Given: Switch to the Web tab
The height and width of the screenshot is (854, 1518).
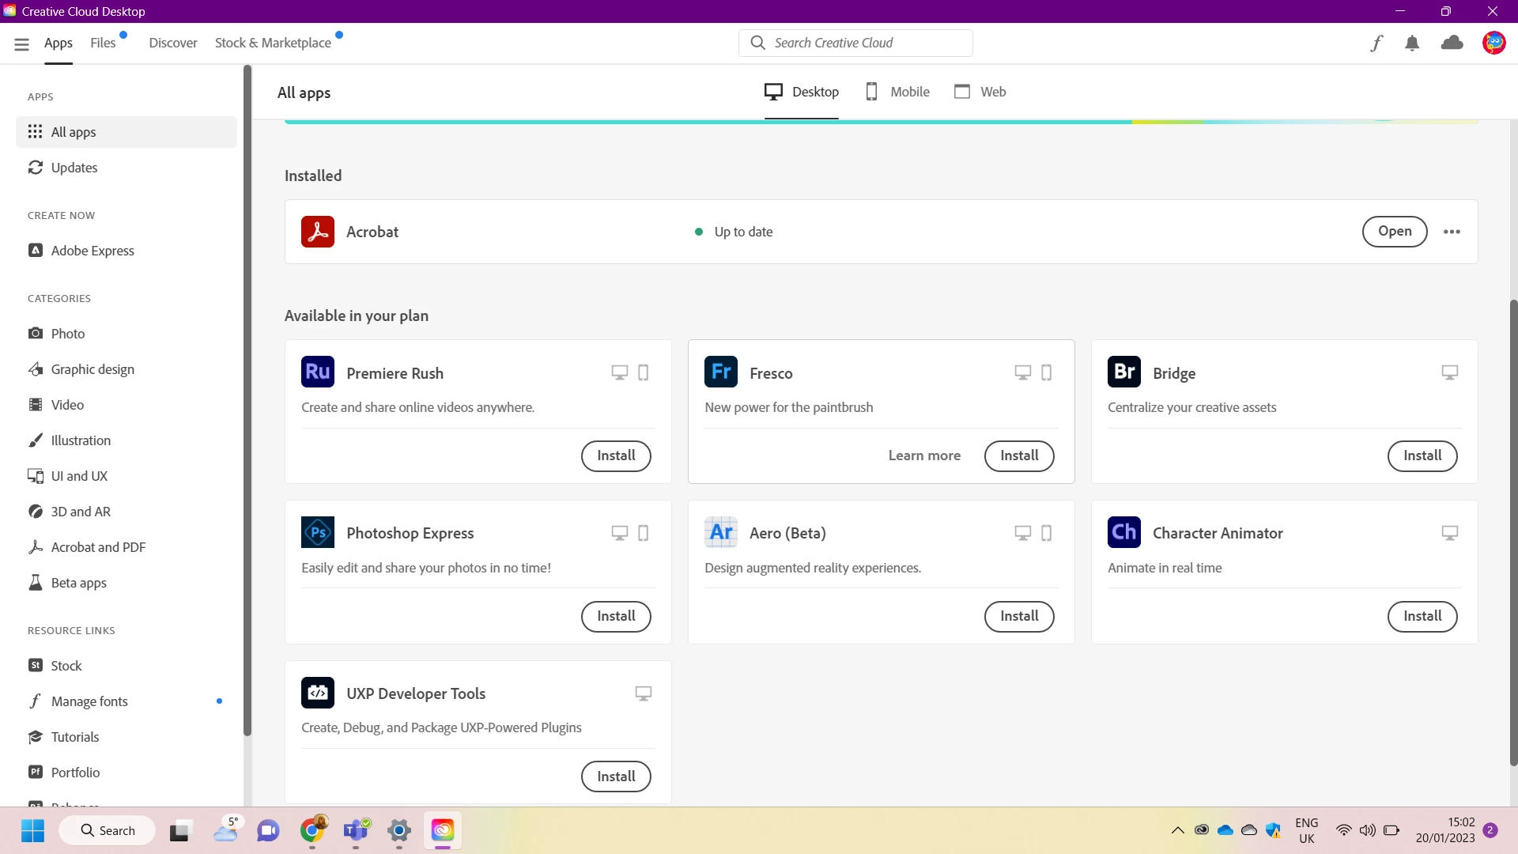Looking at the screenshot, I should coord(980,92).
